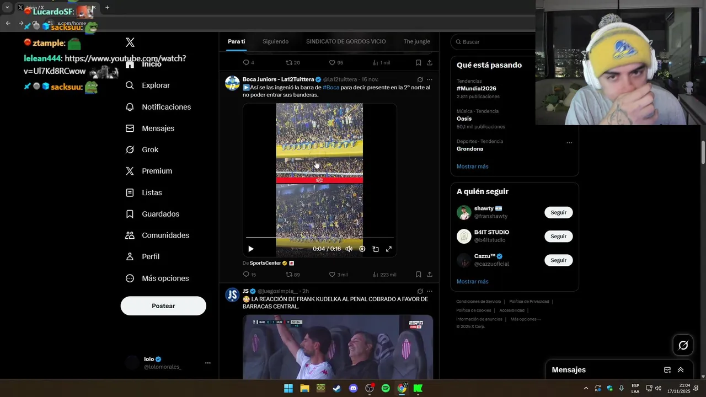Compose new message in Mensajes drawer
Screen dimensions: 706x397
point(667,370)
